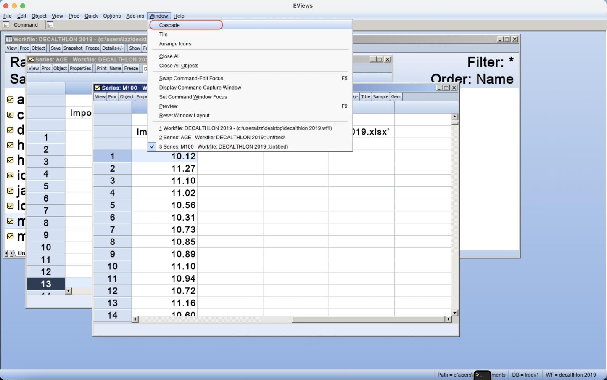This screenshot has height=380, width=607.
Task: Click the terminal icon in status bar
Action: click(482, 375)
